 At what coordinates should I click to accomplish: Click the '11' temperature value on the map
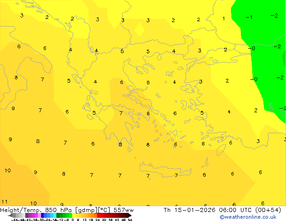tap(5, 202)
